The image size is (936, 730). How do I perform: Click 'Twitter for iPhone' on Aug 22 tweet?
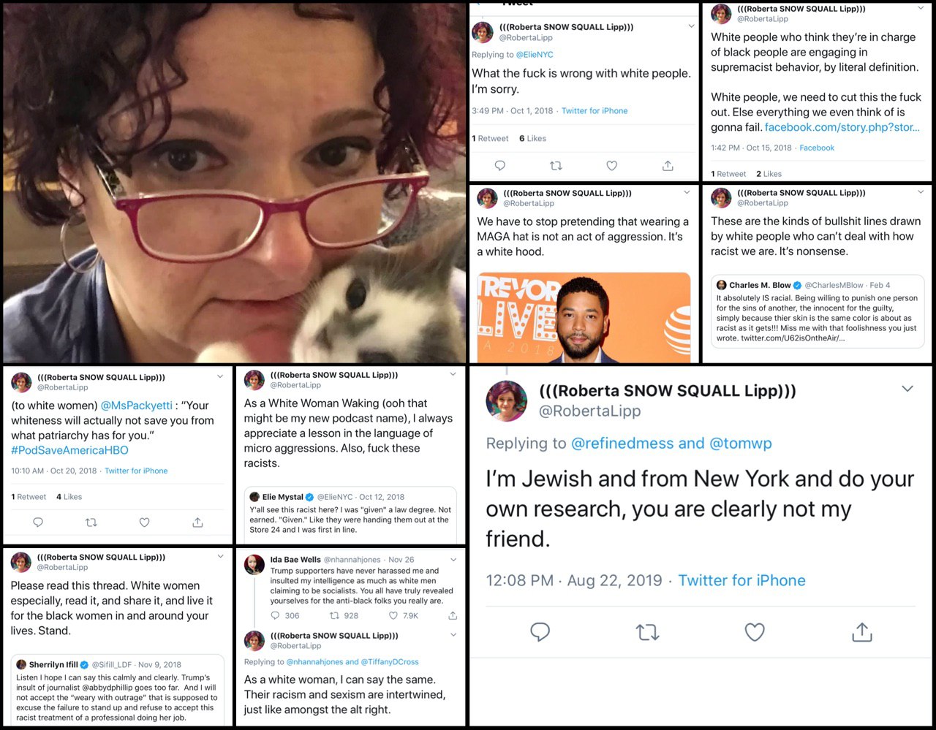[x=741, y=580]
